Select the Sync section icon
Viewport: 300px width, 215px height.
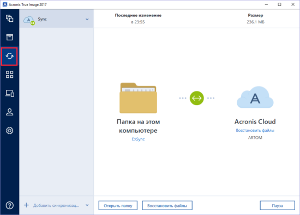(9, 56)
